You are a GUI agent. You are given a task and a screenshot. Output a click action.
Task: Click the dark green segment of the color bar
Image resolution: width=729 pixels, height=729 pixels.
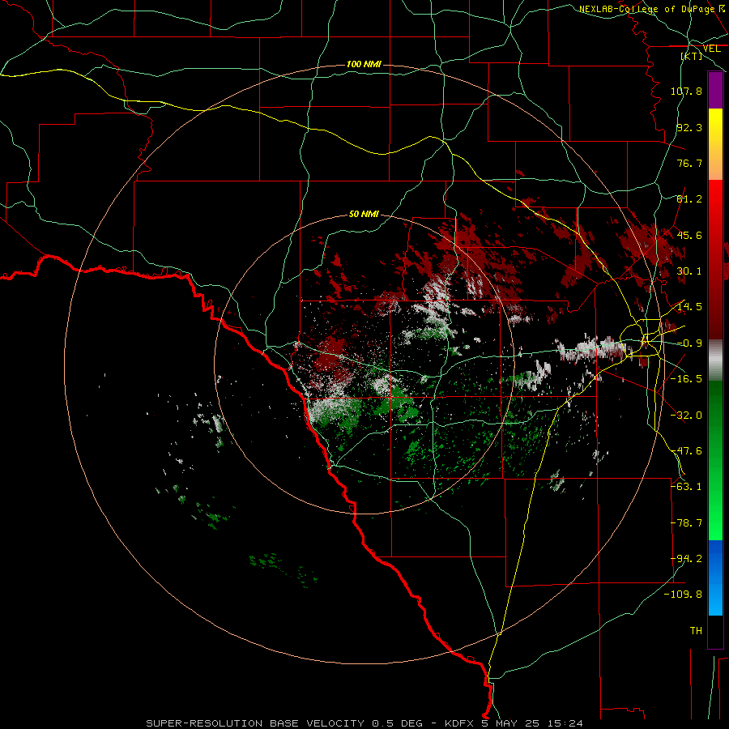point(715,420)
